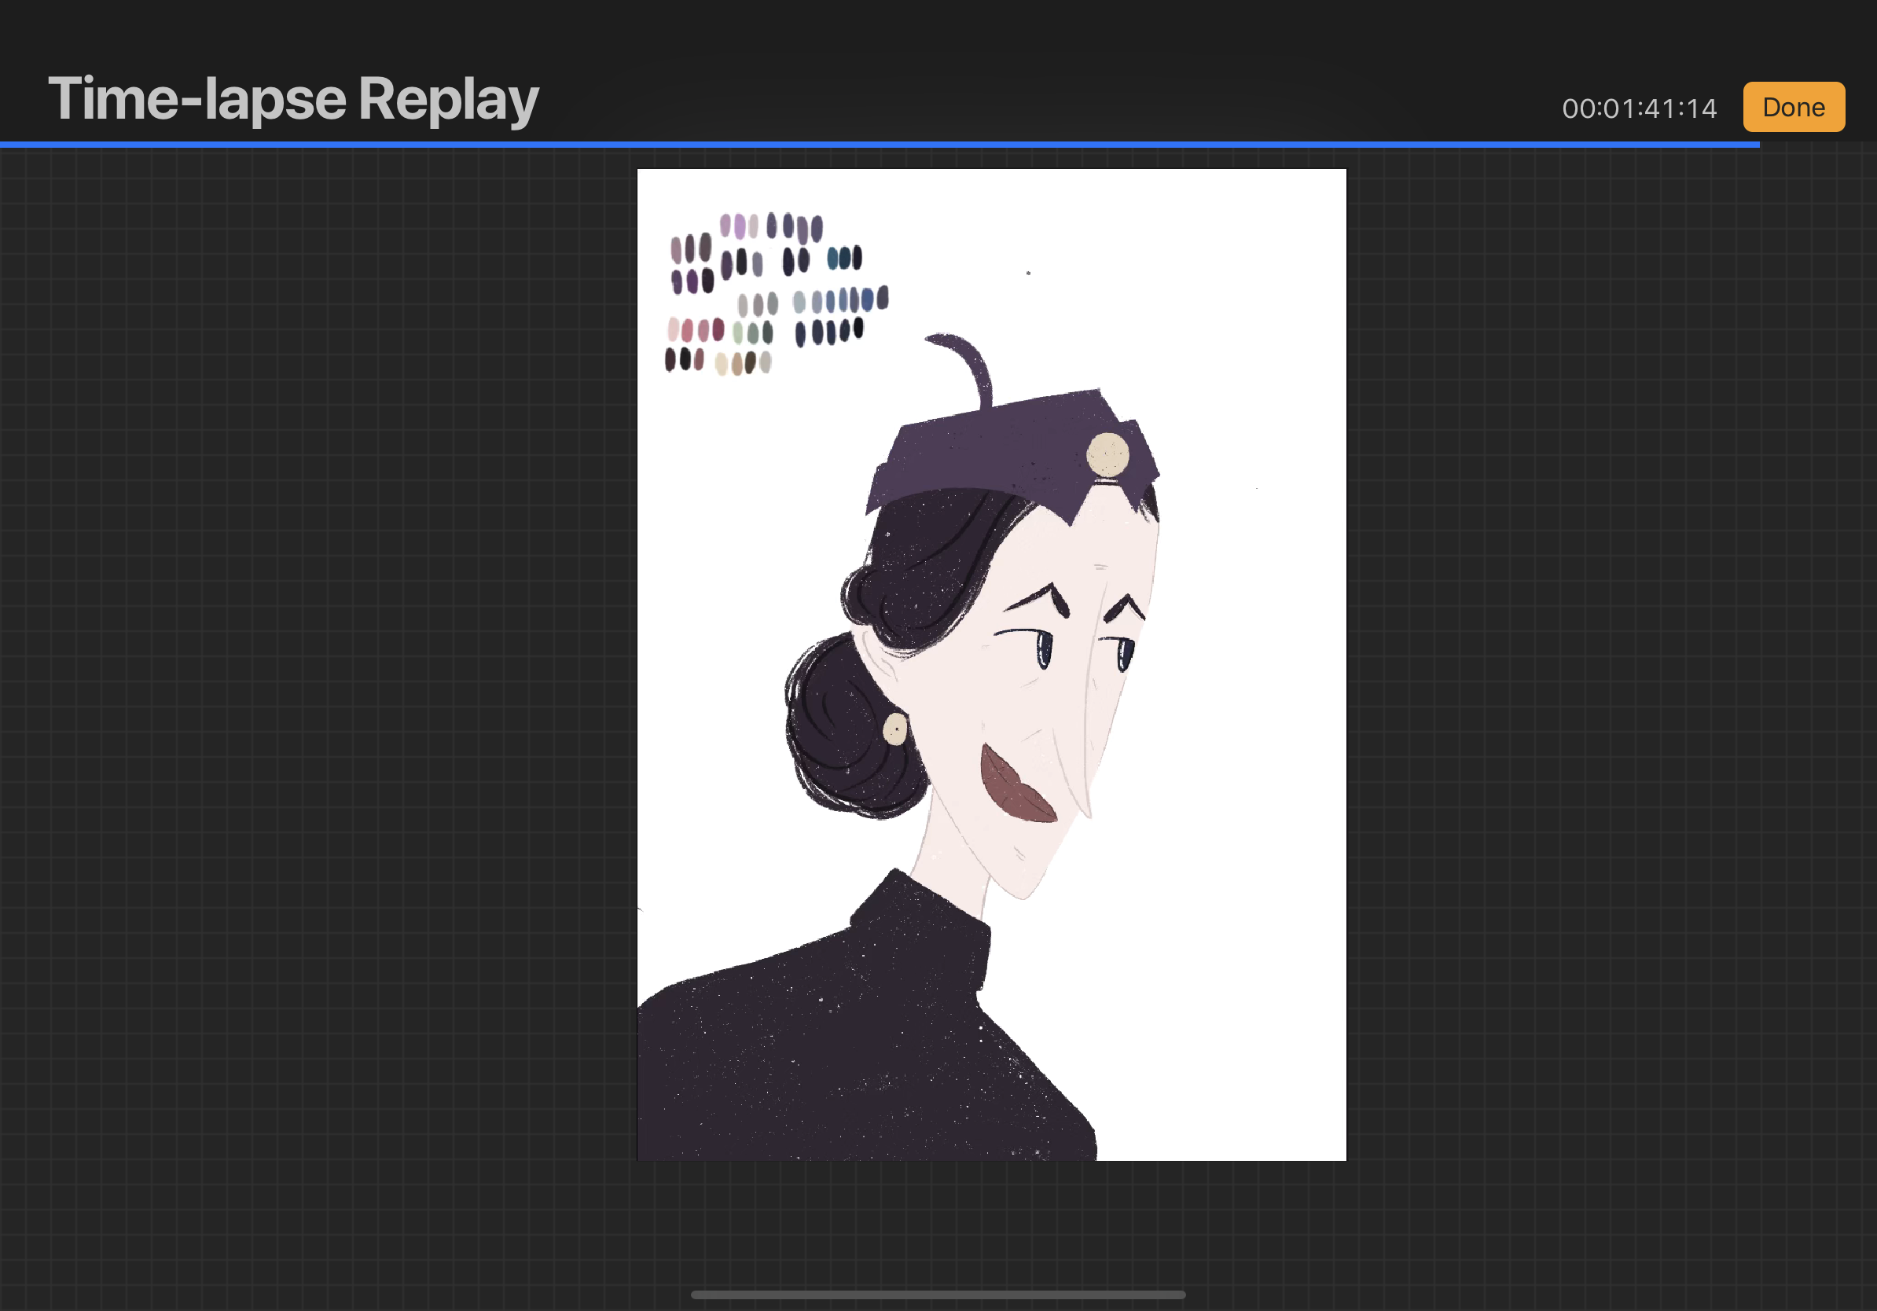Click the palest pink paint swatch

(673, 329)
